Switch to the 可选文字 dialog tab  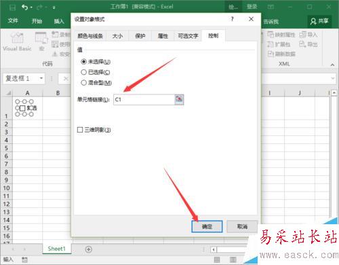[188, 36]
